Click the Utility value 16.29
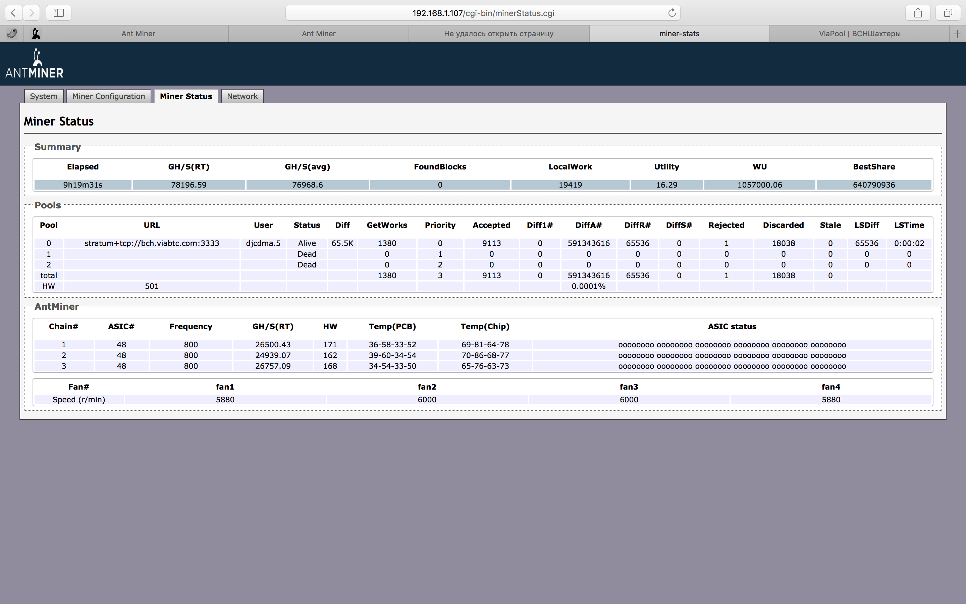 click(666, 185)
